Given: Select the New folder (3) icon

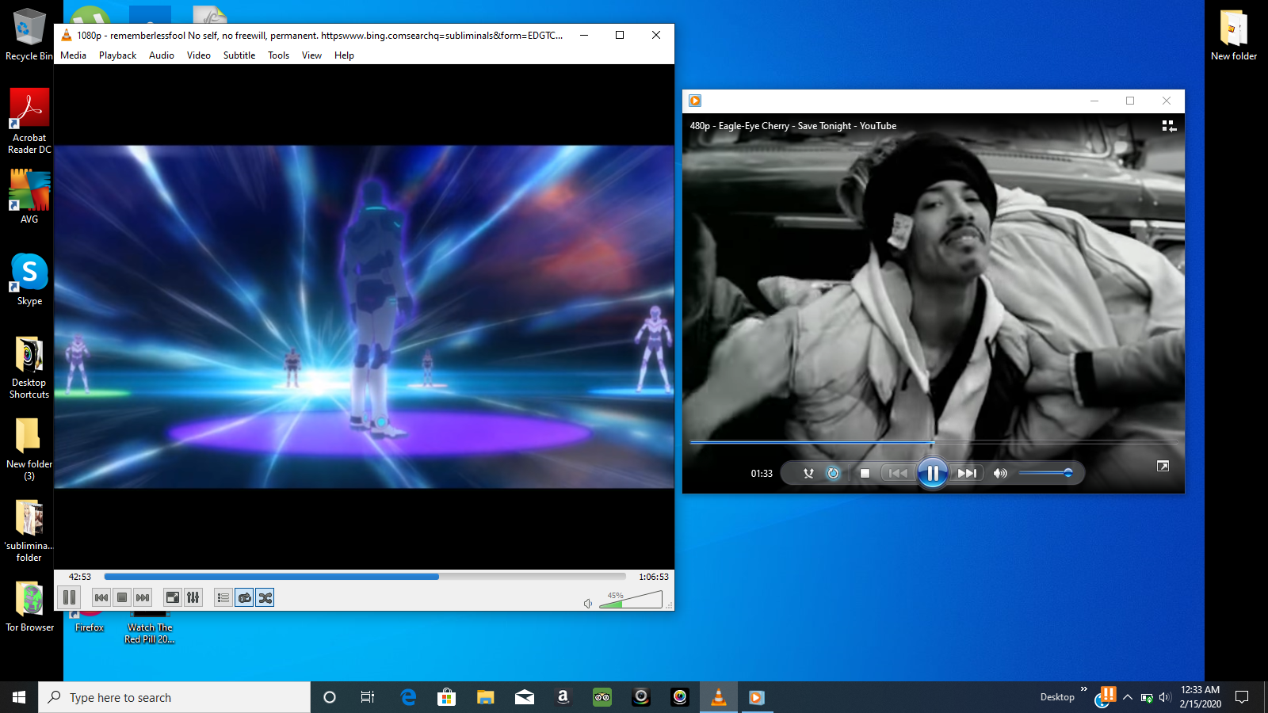Looking at the screenshot, I should point(29,448).
